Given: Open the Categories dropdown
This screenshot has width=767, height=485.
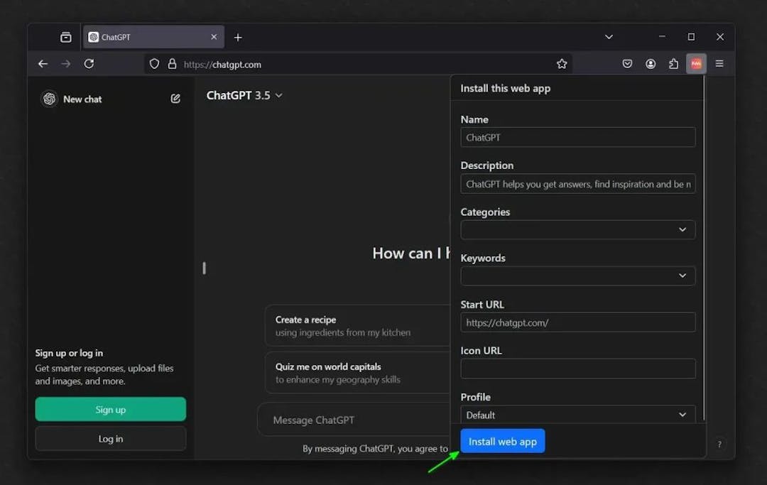Looking at the screenshot, I should (x=577, y=229).
